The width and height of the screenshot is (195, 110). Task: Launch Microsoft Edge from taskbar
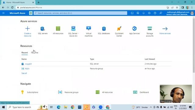[58, 107]
